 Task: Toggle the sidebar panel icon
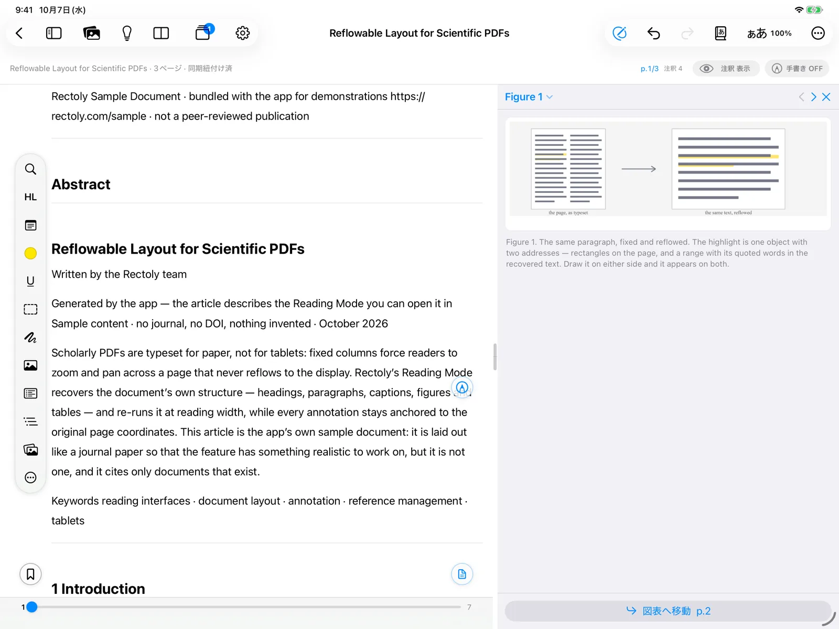(54, 34)
